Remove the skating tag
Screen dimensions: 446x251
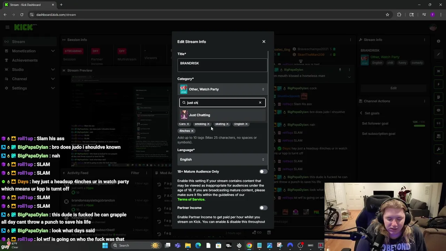[x=227, y=124]
